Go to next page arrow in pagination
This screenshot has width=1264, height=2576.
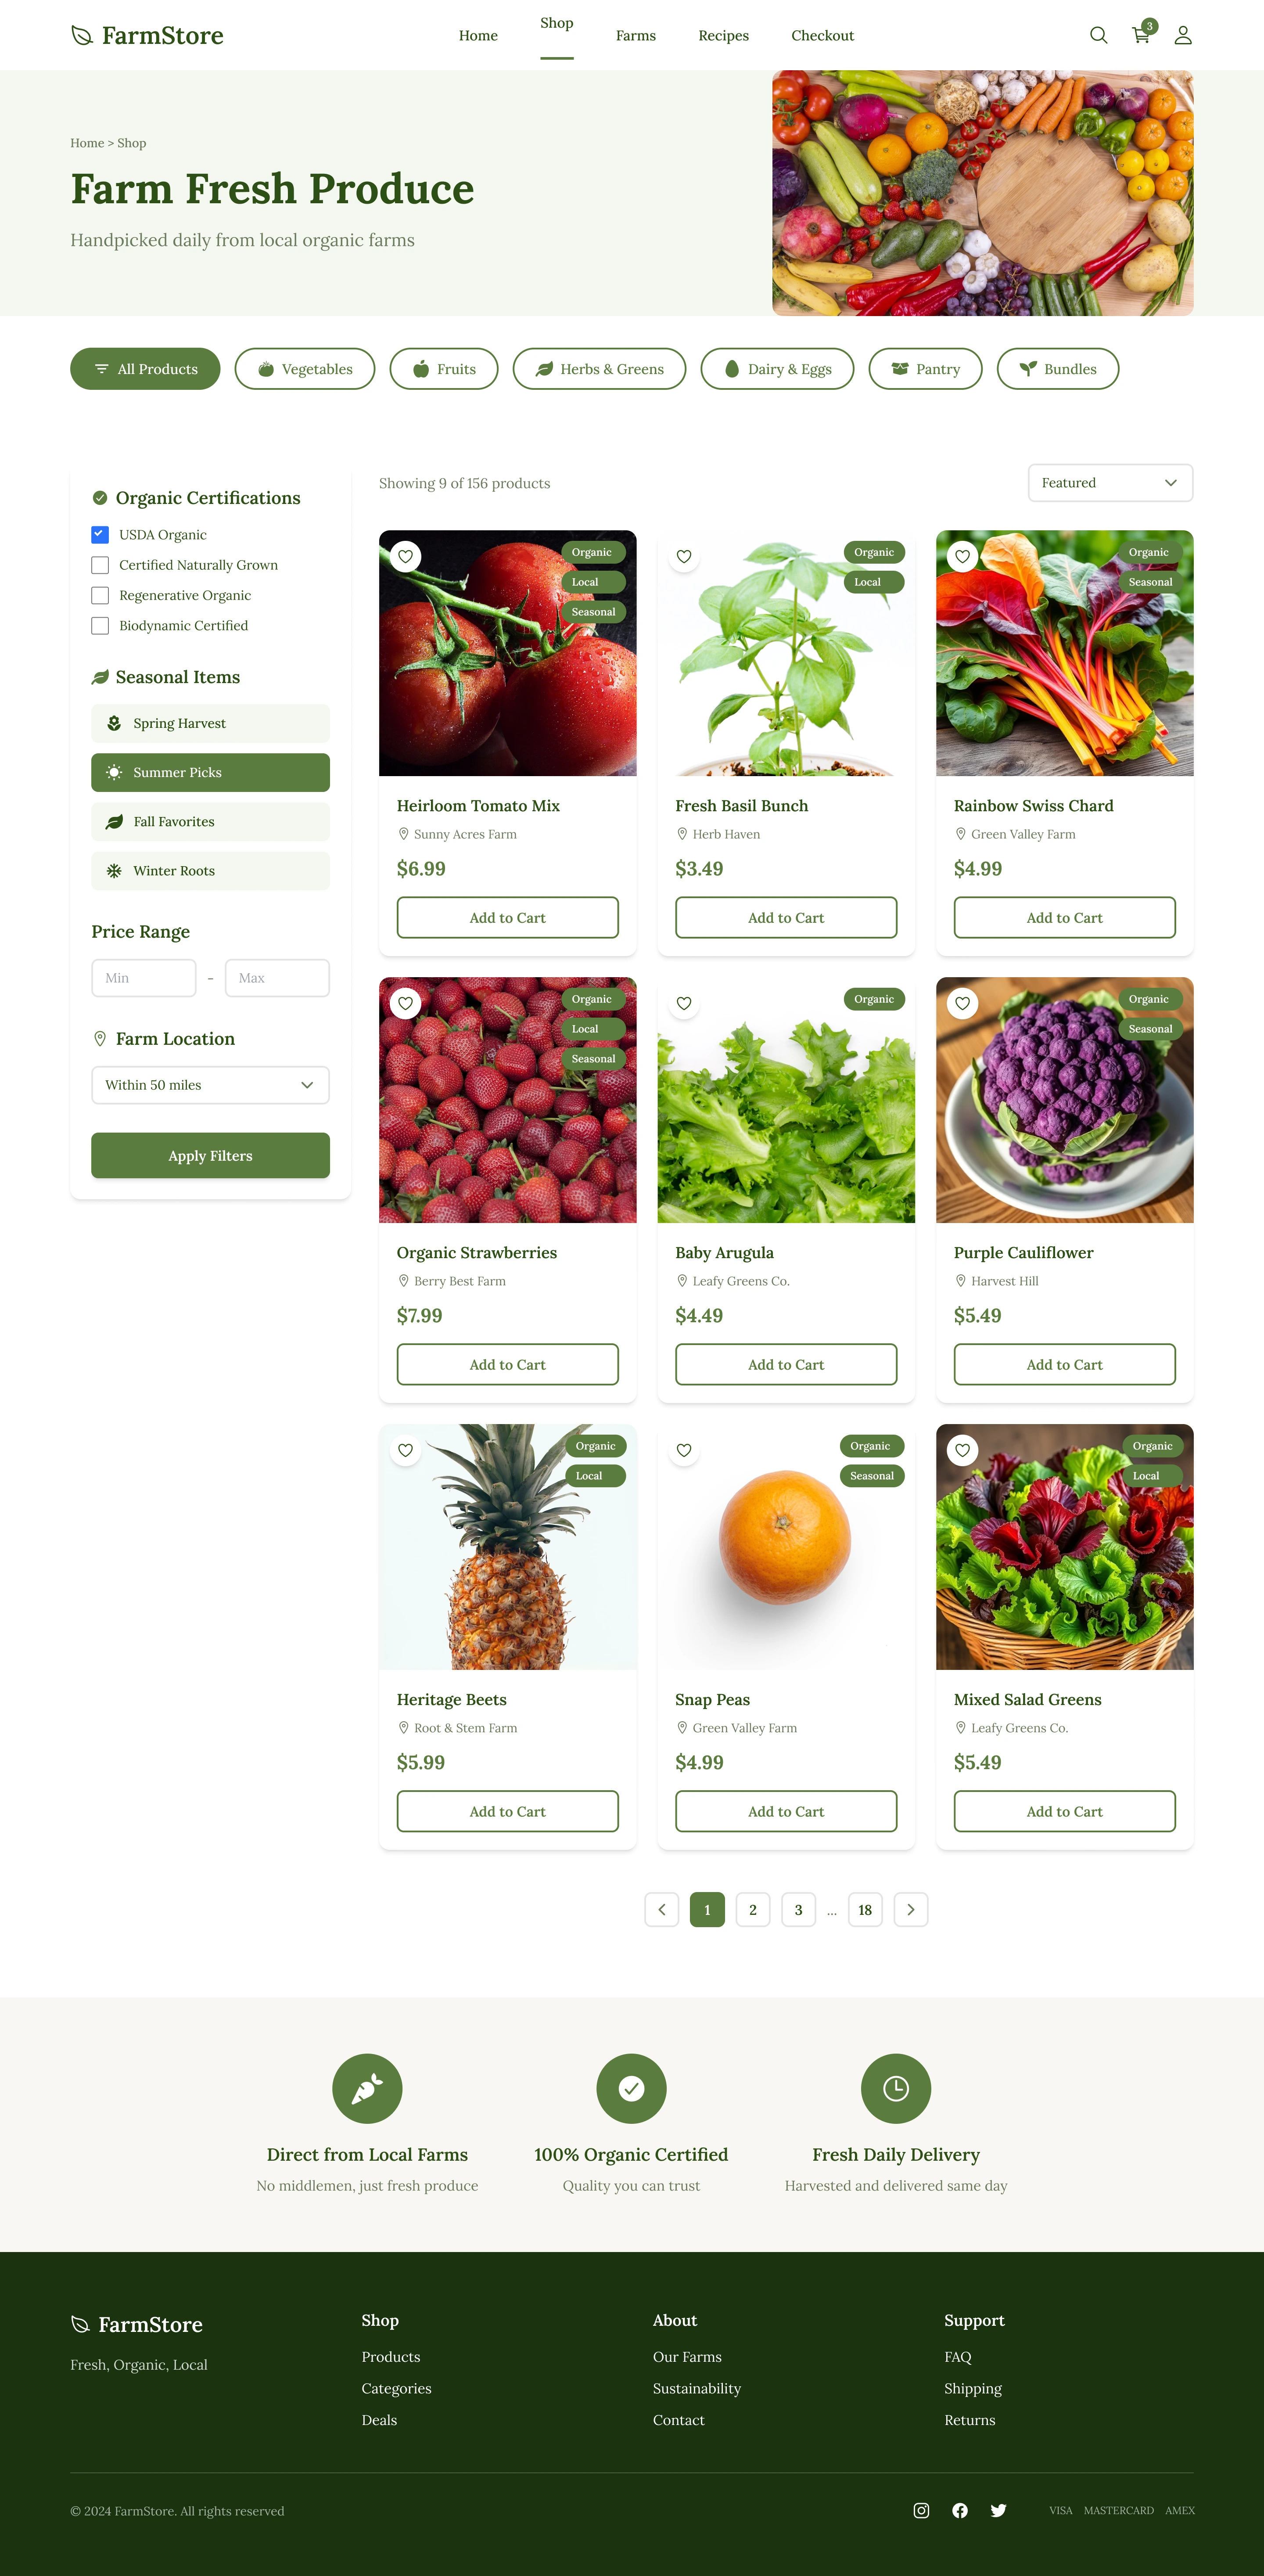(x=910, y=1909)
